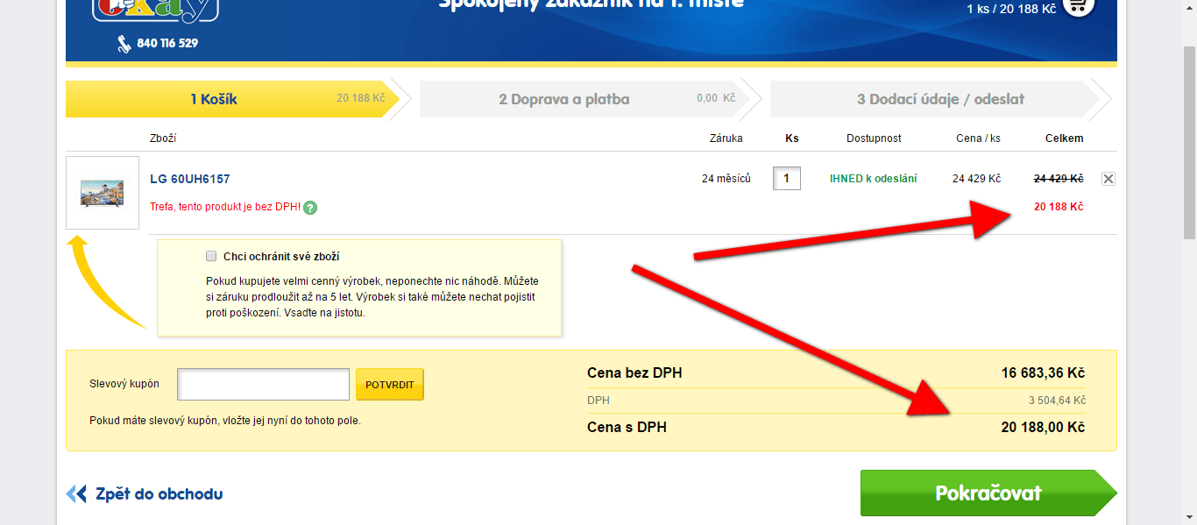Go to step '3 Dodací údaje / odeslat'

click(939, 99)
